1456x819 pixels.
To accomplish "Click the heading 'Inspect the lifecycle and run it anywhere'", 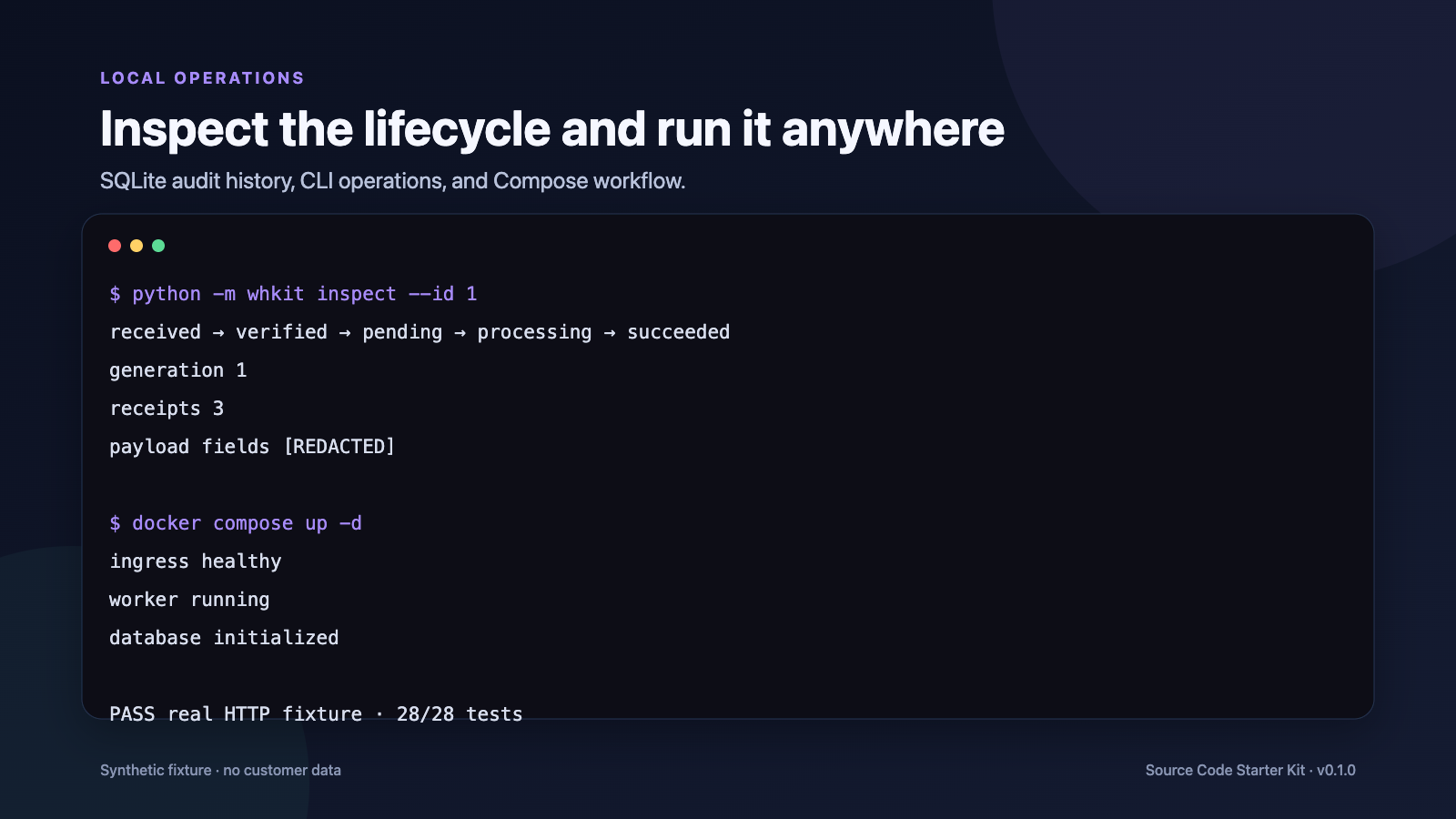I will click(x=552, y=128).
